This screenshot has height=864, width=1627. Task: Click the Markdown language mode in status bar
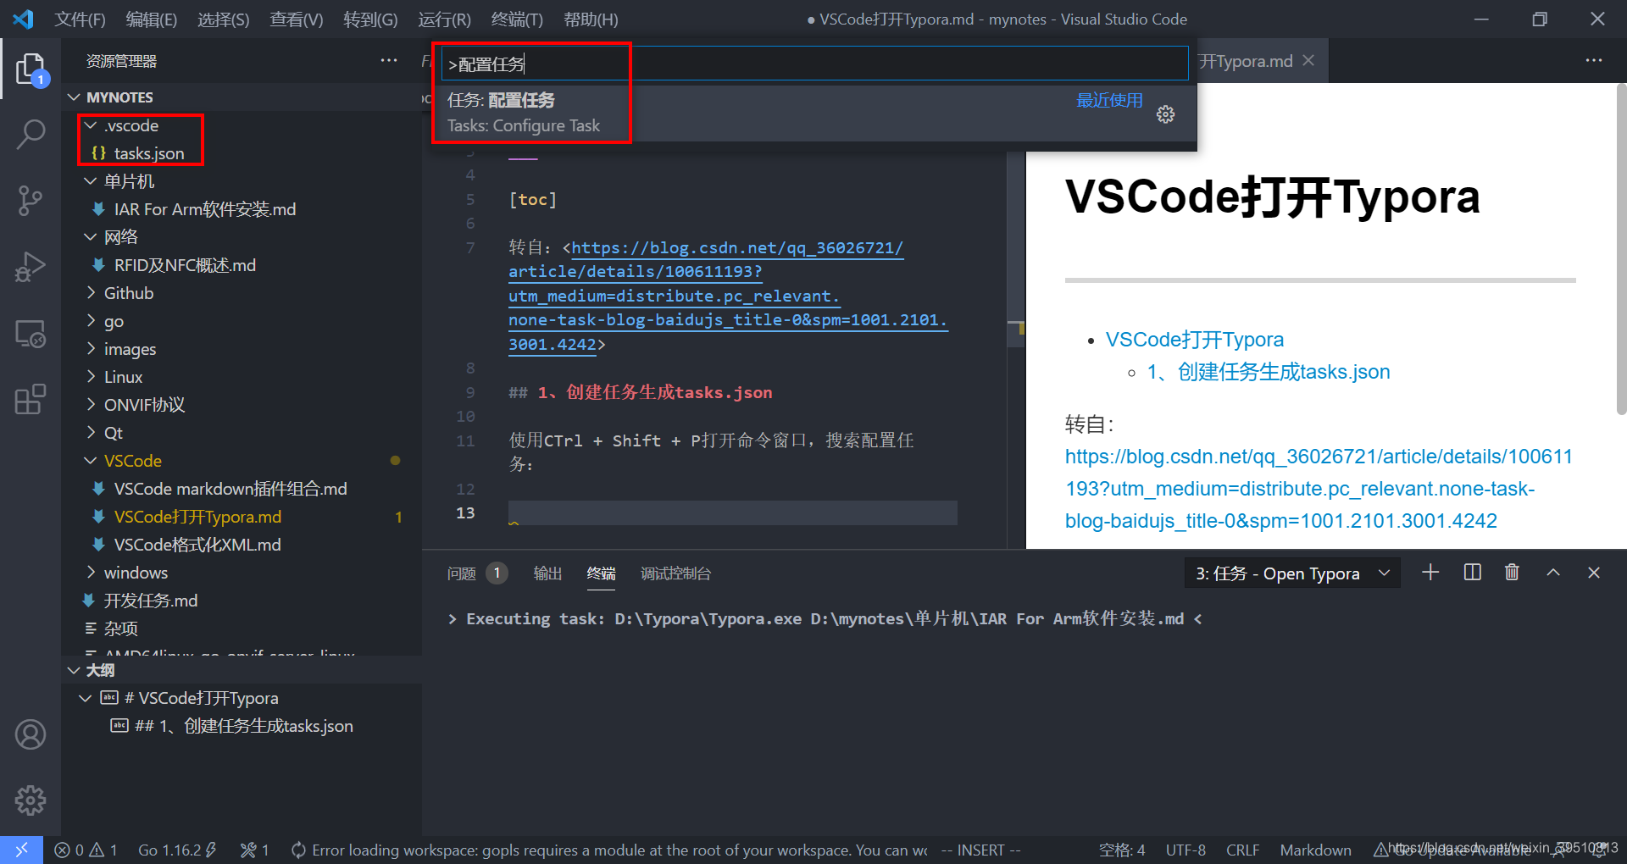(x=1315, y=850)
